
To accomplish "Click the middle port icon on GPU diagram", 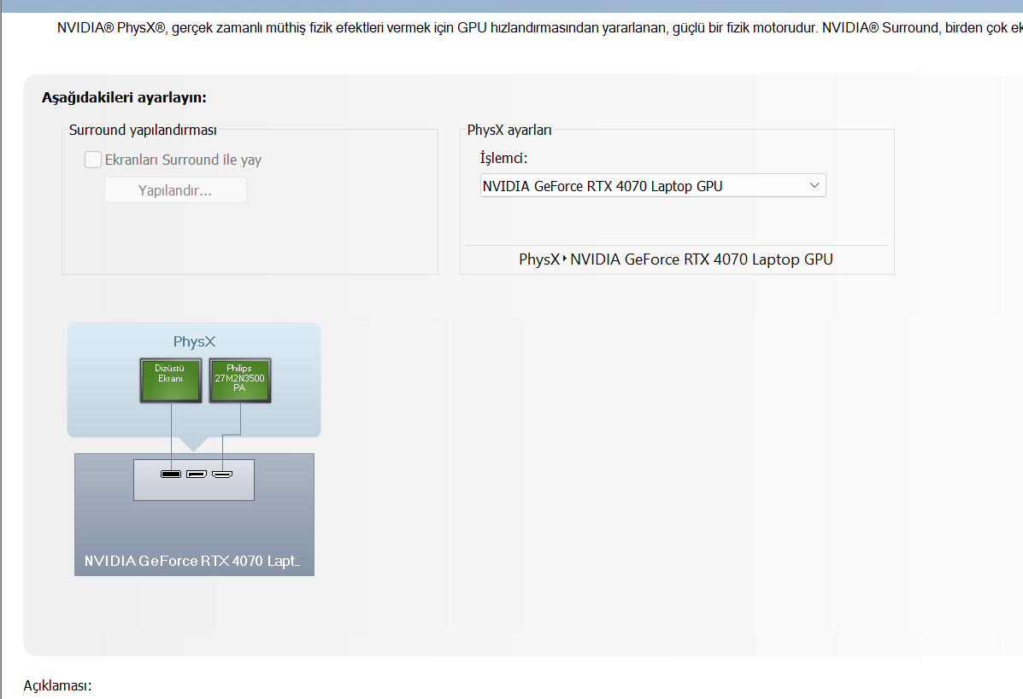I will pyautogui.click(x=197, y=474).
